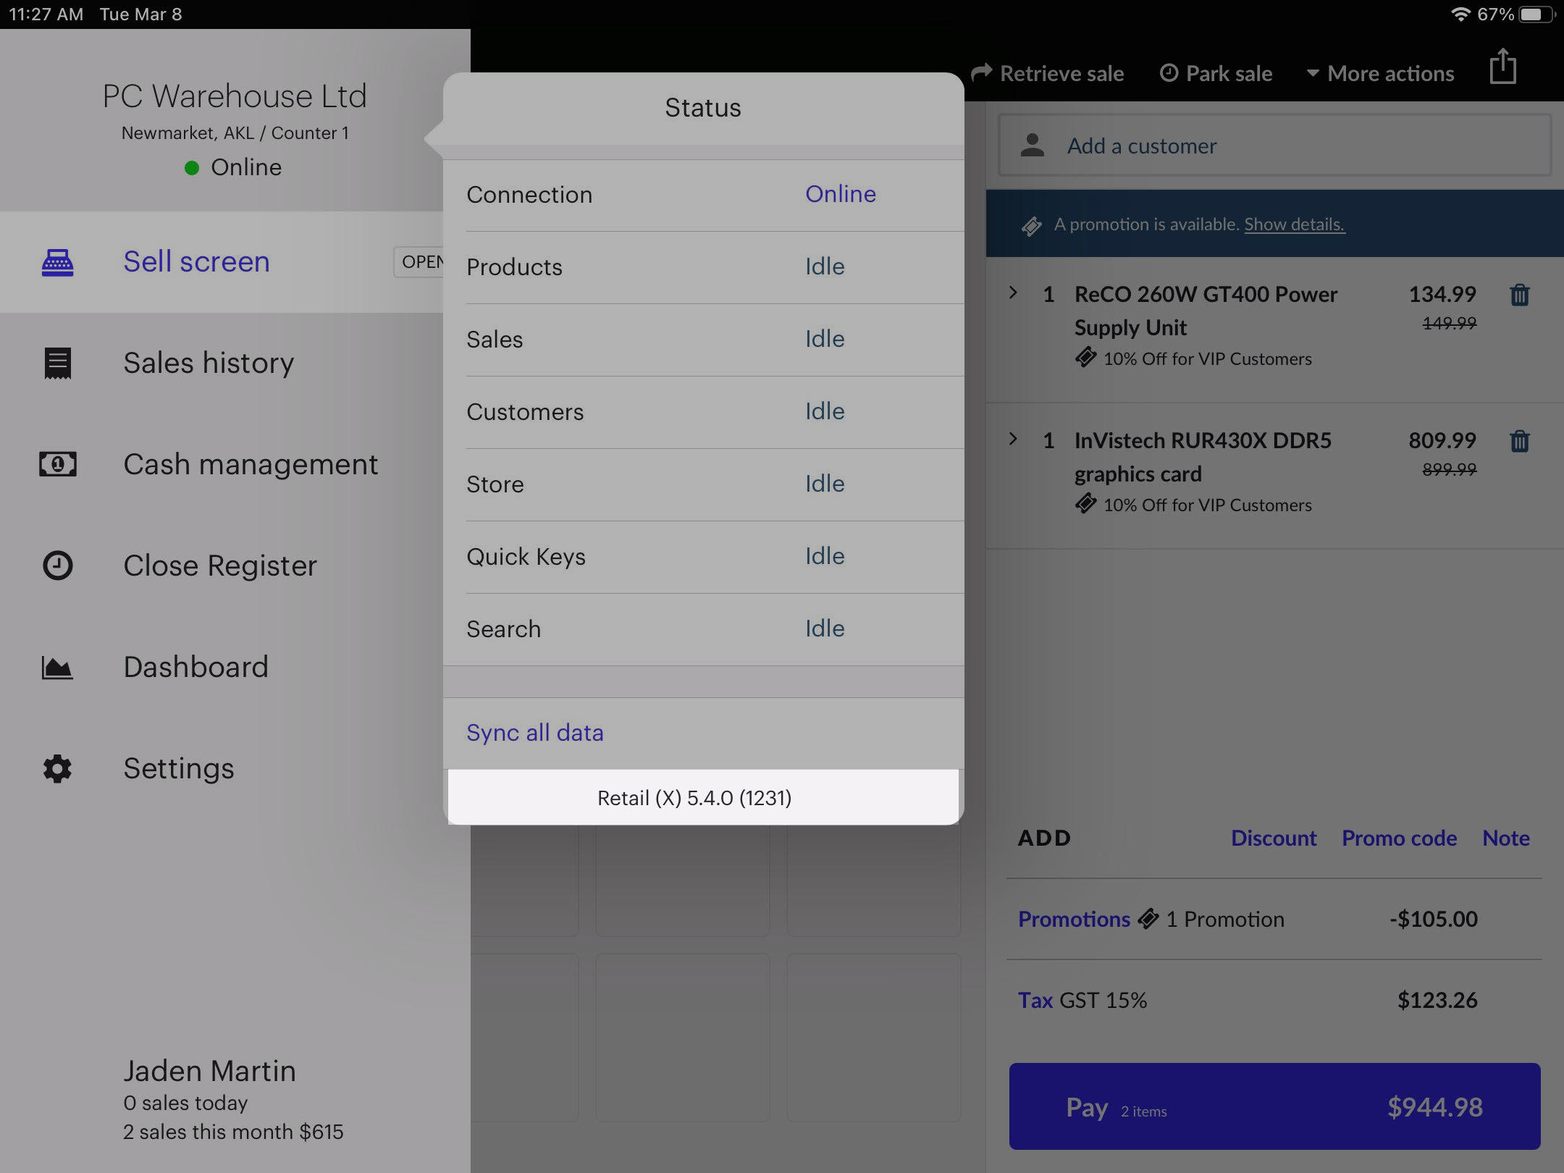Screen dimensions: 1564x1173
Task: Tap the Sales history receipt icon
Action: click(x=57, y=363)
